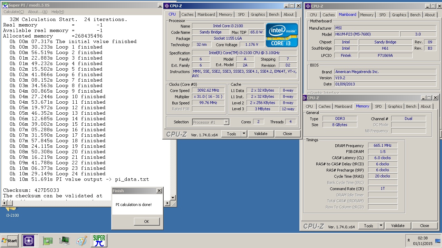Click the Super PI title bar icon
The image size is (442, 248).
[x=5, y=5]
